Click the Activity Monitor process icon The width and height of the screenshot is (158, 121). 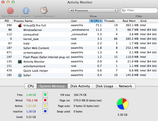tap(20, 62)
